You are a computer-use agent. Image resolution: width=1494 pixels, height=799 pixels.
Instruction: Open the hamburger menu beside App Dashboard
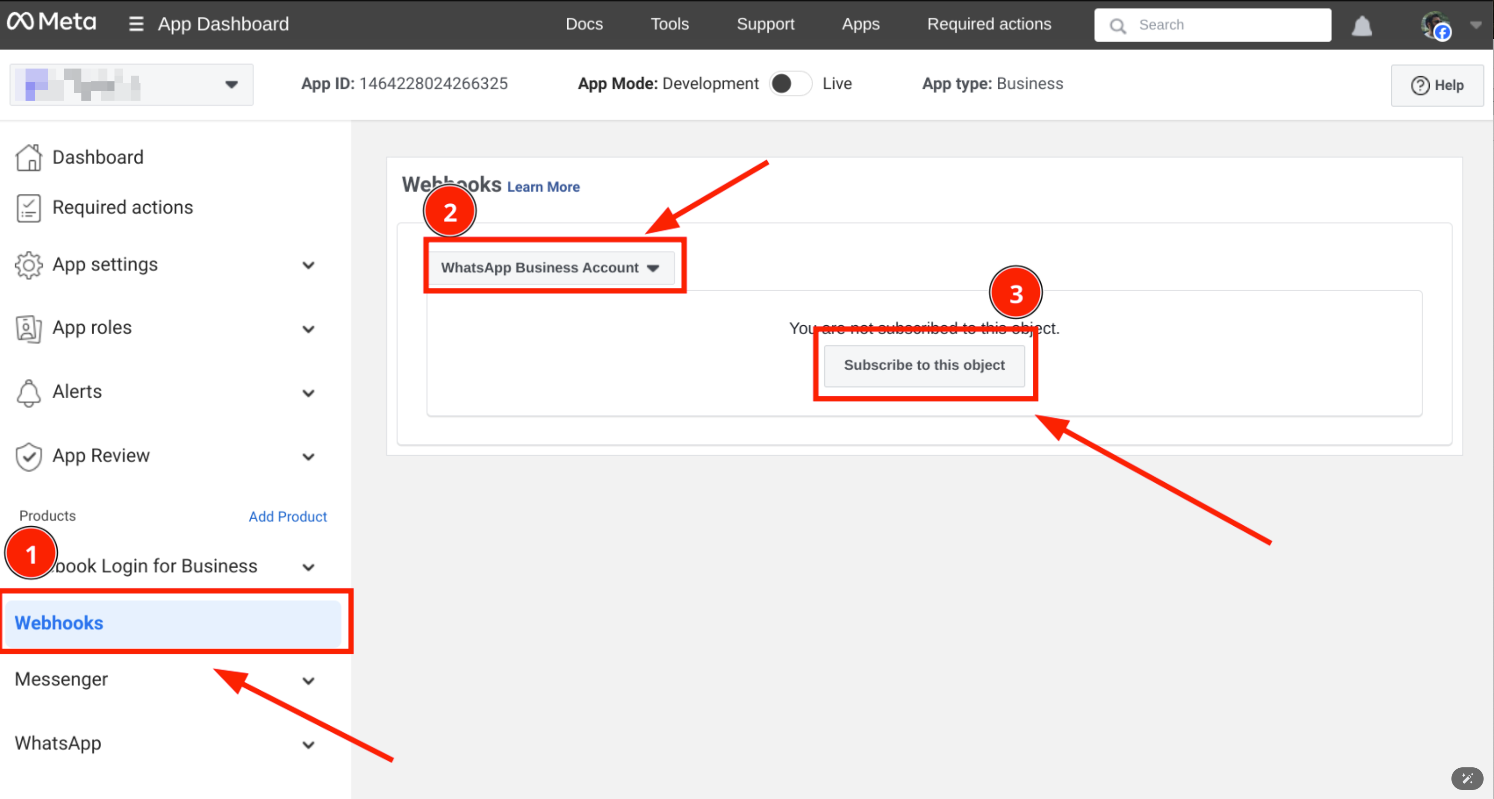[136, 24]
